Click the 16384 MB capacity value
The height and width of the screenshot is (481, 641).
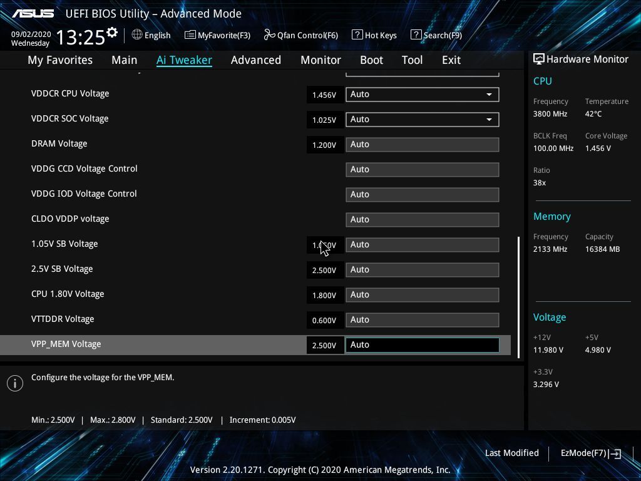coord(603,249)
